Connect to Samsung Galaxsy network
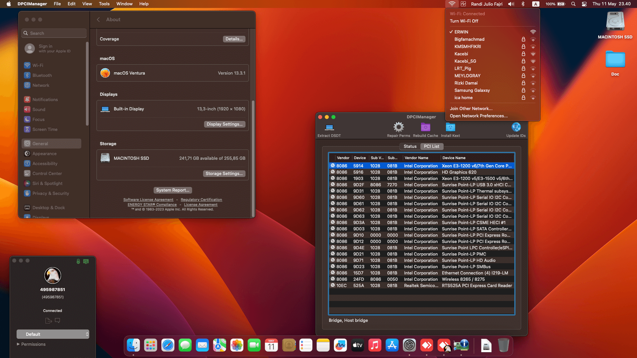Image resolution: width=637 pixels, height=358 pixels. click(492, 90)
